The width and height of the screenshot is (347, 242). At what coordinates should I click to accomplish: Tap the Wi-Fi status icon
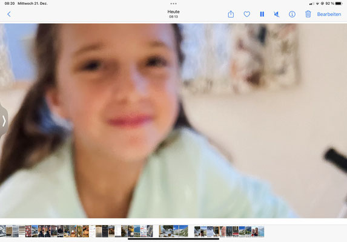(x=317, y=4)
